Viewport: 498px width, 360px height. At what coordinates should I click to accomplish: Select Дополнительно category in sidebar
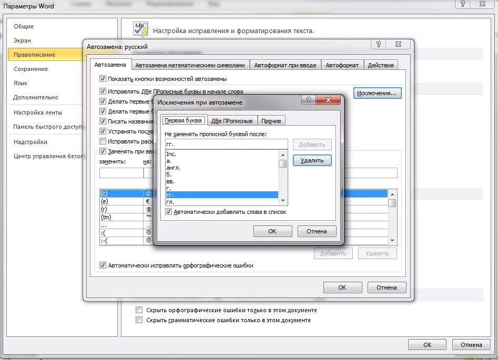(x=36, y=97)
